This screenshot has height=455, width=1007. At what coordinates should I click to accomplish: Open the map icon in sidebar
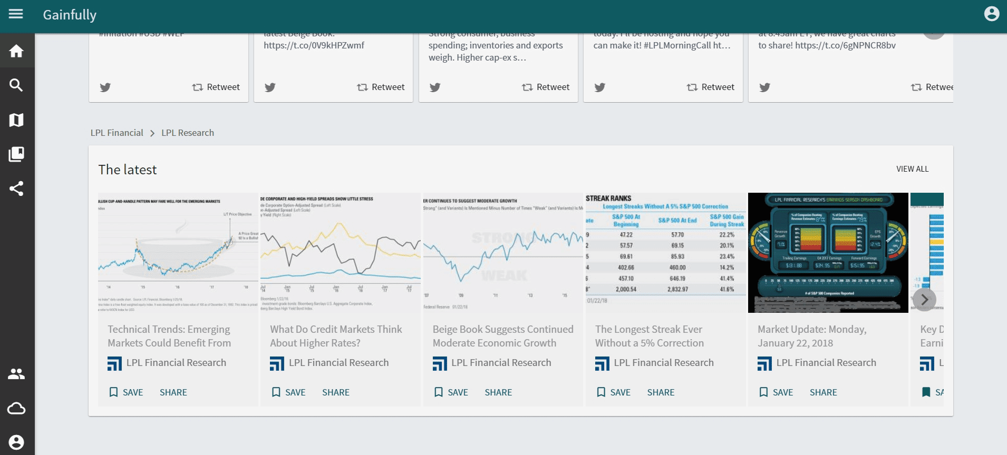(x=16, y=120)
